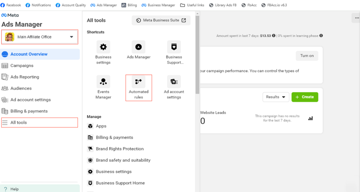
Task: Open FBAcc.io v6.3 bookmark
Action: [x=274, y=5]
